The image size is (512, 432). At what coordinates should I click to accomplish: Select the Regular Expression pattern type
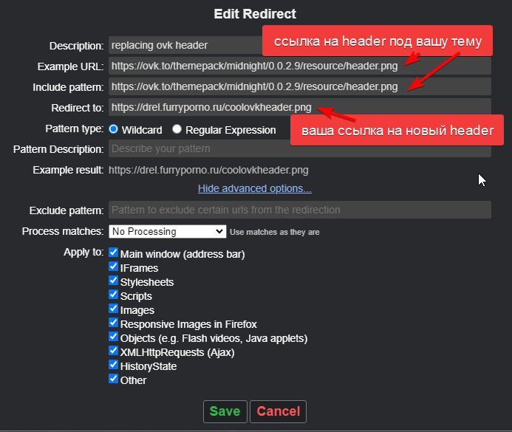click(177, 129)
